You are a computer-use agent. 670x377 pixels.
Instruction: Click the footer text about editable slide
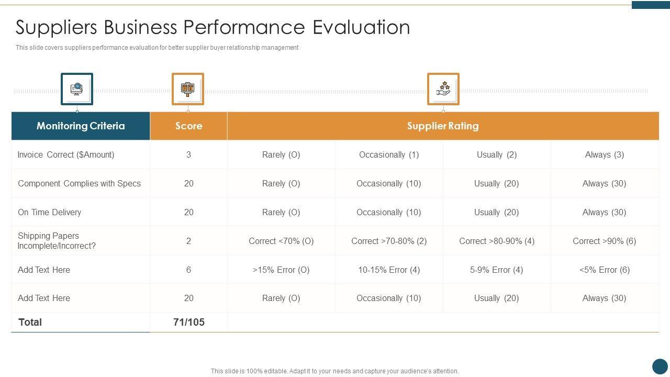(x=334, y=371)
